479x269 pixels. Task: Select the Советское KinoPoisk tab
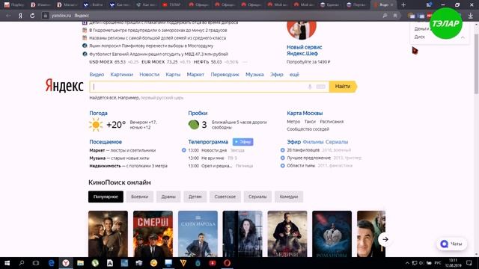(225, 197)
